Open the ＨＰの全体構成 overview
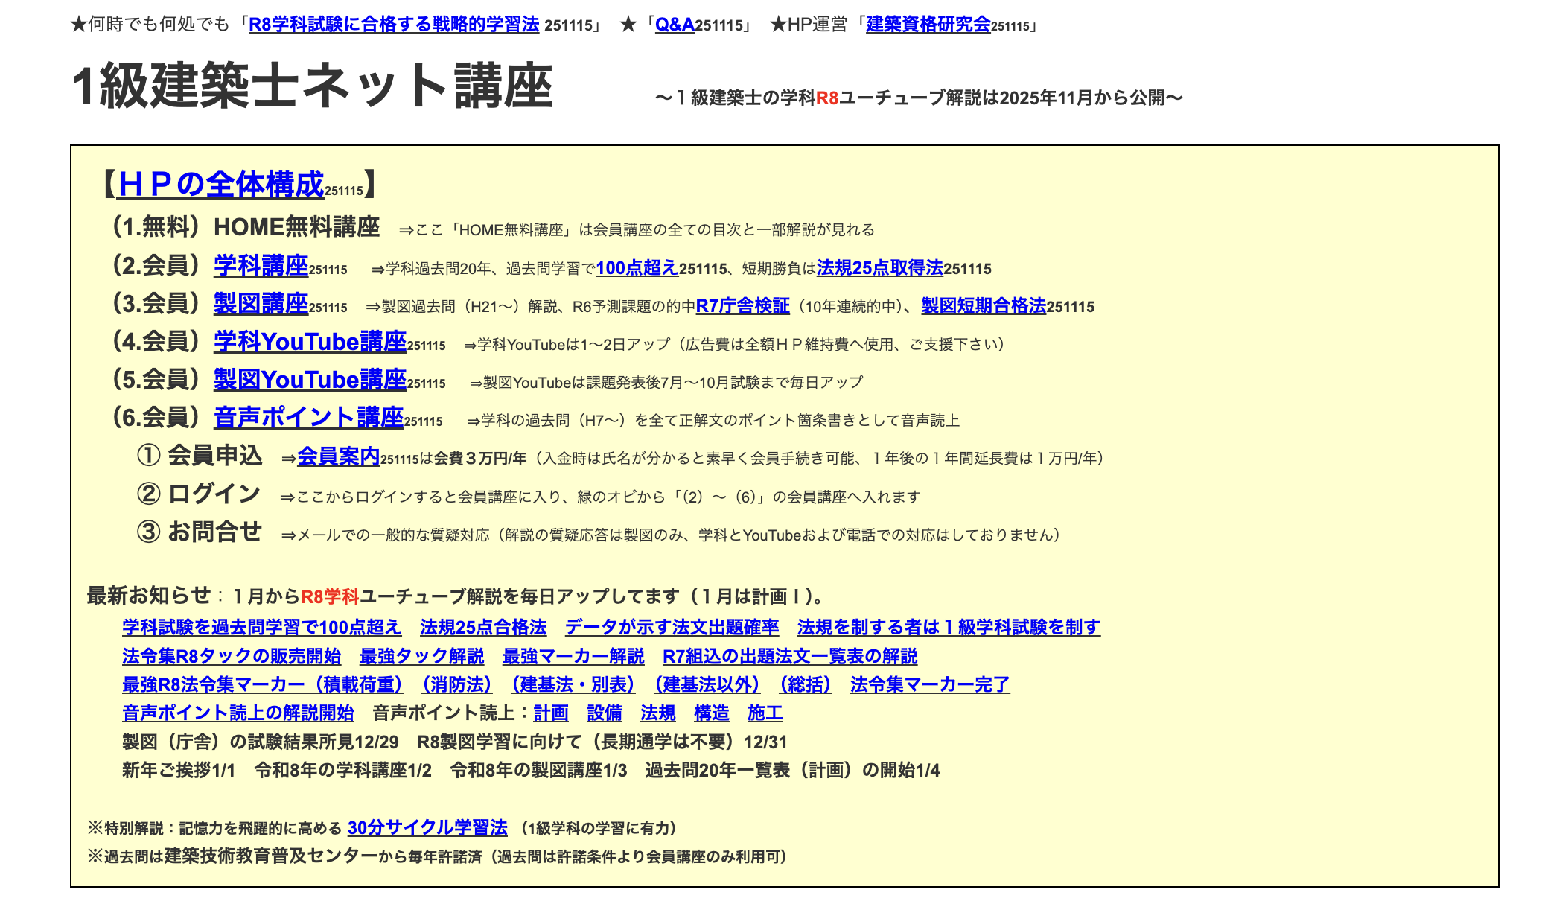 (220, 188)
